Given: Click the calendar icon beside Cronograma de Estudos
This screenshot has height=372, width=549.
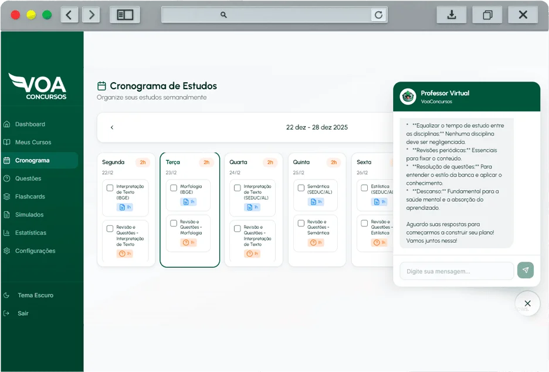Looking at the screenshot, I should 101,86.
